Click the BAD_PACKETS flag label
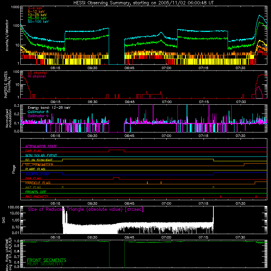The image size is (271, 271). coord(37,196)
